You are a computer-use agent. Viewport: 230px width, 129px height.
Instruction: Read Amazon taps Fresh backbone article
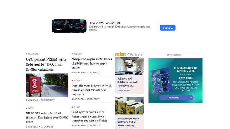point(128,122)
